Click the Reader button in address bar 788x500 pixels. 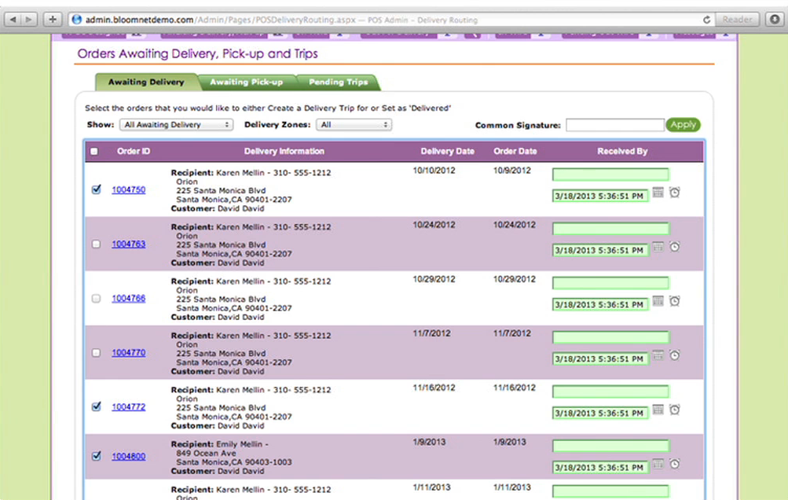point(737,20)
